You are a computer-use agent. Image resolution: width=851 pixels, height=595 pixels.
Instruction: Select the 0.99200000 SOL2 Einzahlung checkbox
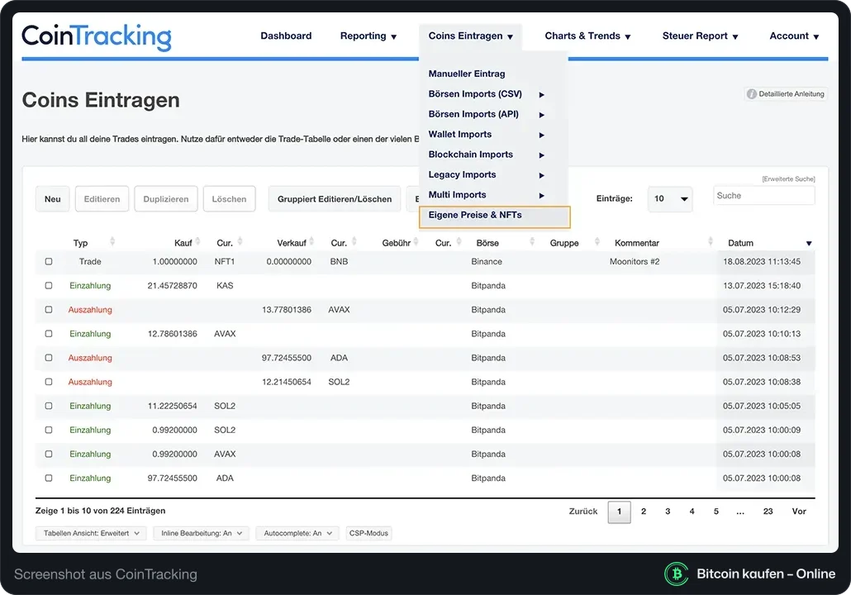(x=49, y=430)
